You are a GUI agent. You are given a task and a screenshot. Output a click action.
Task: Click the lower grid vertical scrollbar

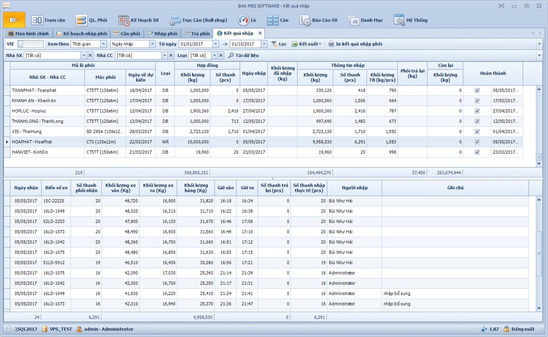tap(538, 253)
